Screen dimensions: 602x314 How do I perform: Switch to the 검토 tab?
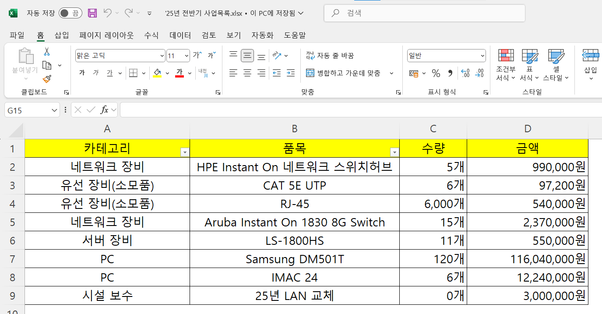tap(209, 35)
